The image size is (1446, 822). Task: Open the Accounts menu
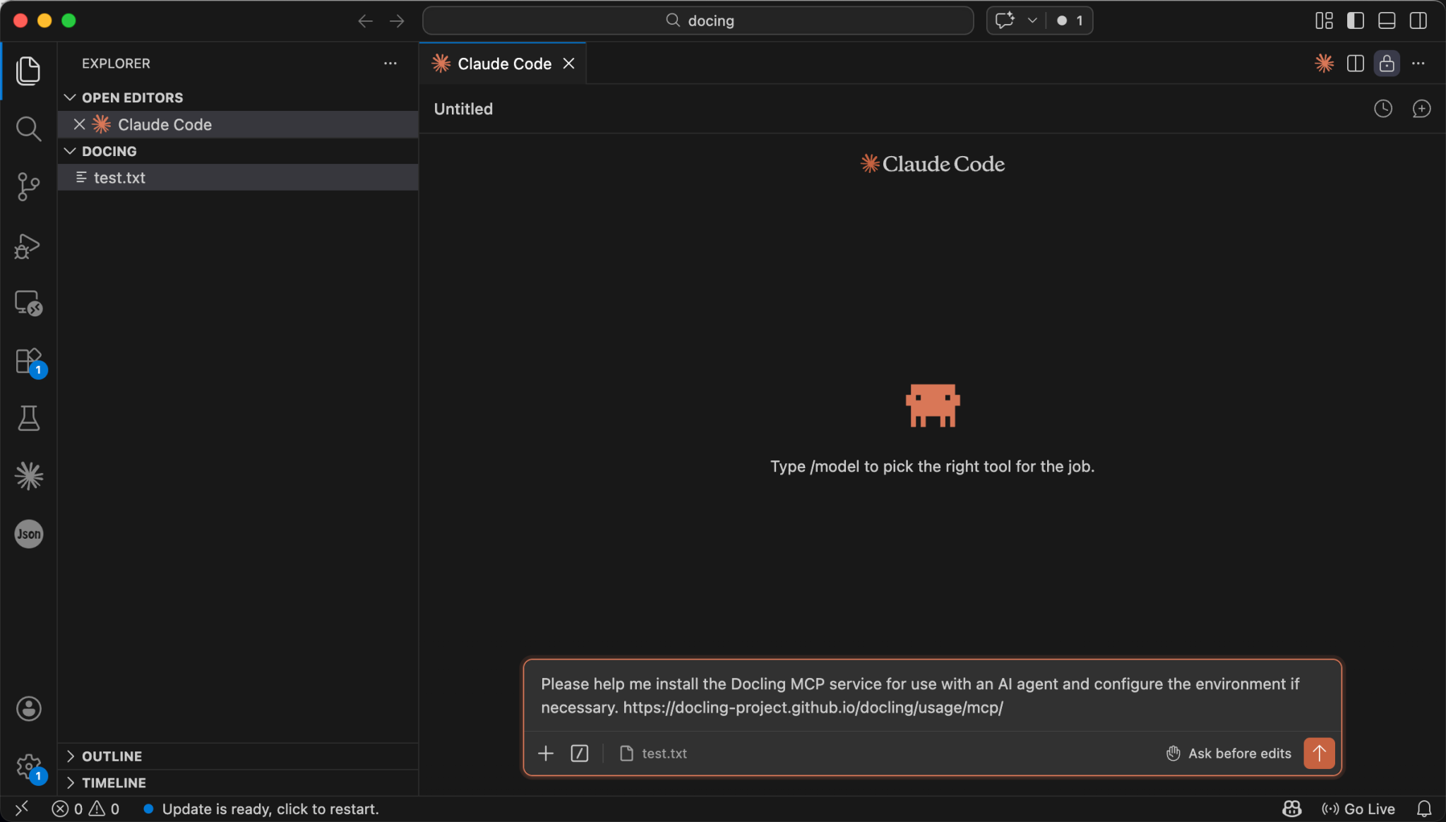(x=28, y=708)
